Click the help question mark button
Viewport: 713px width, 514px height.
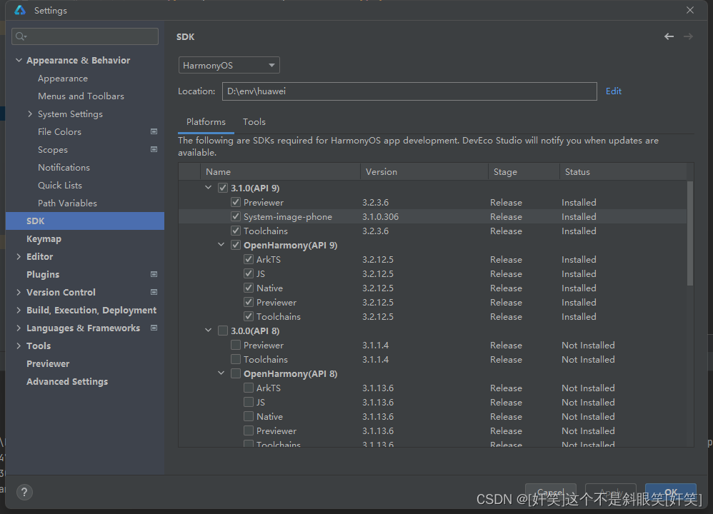pos(24,492)
